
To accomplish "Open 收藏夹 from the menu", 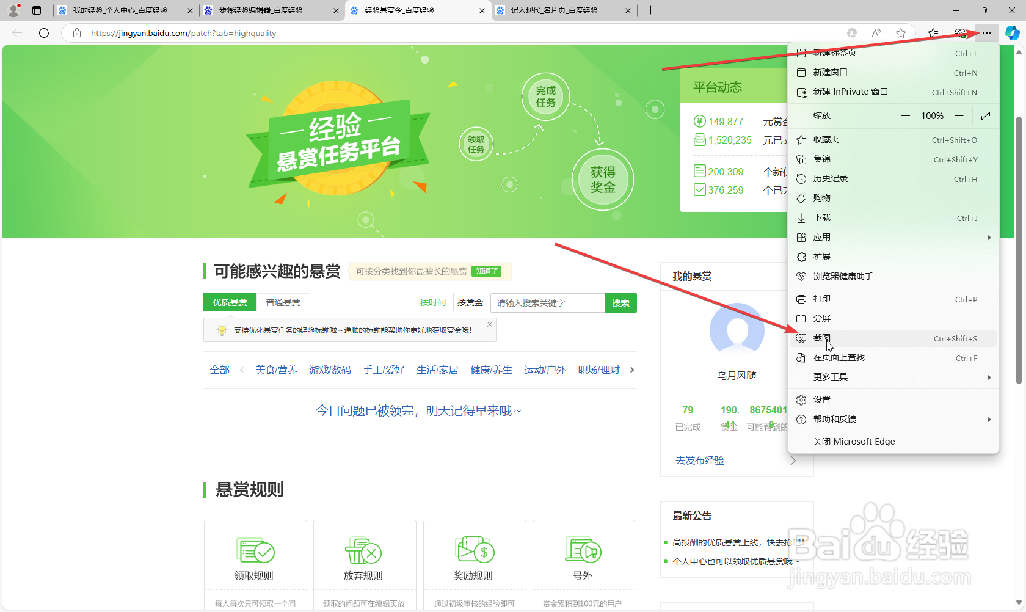I will click(x=893, y=140).
